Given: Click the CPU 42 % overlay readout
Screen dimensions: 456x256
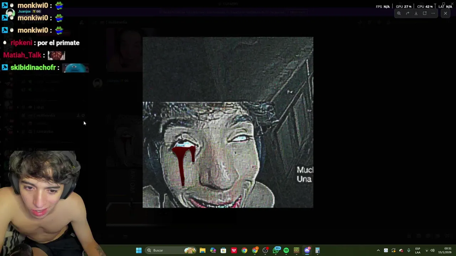Looking at the screenshot, I should (425, 6).
